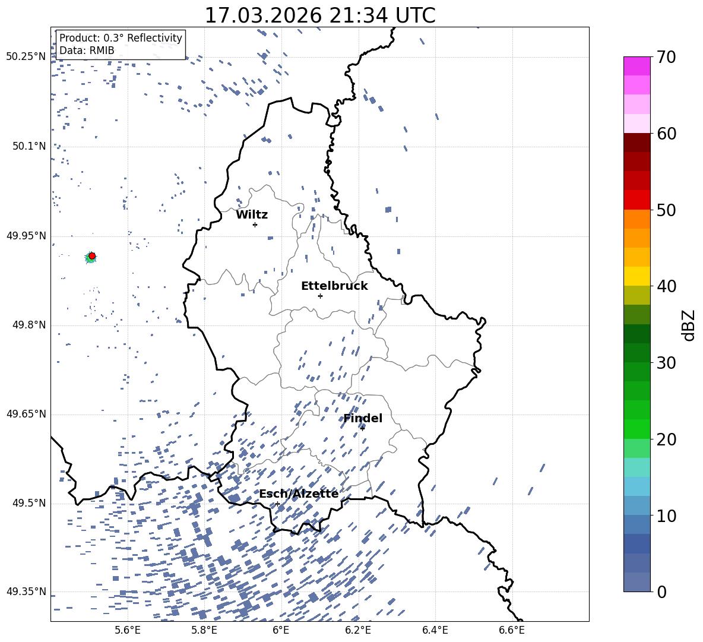
Task: Click the 6.2°E longitude label
Action: [x=358, y=630]
